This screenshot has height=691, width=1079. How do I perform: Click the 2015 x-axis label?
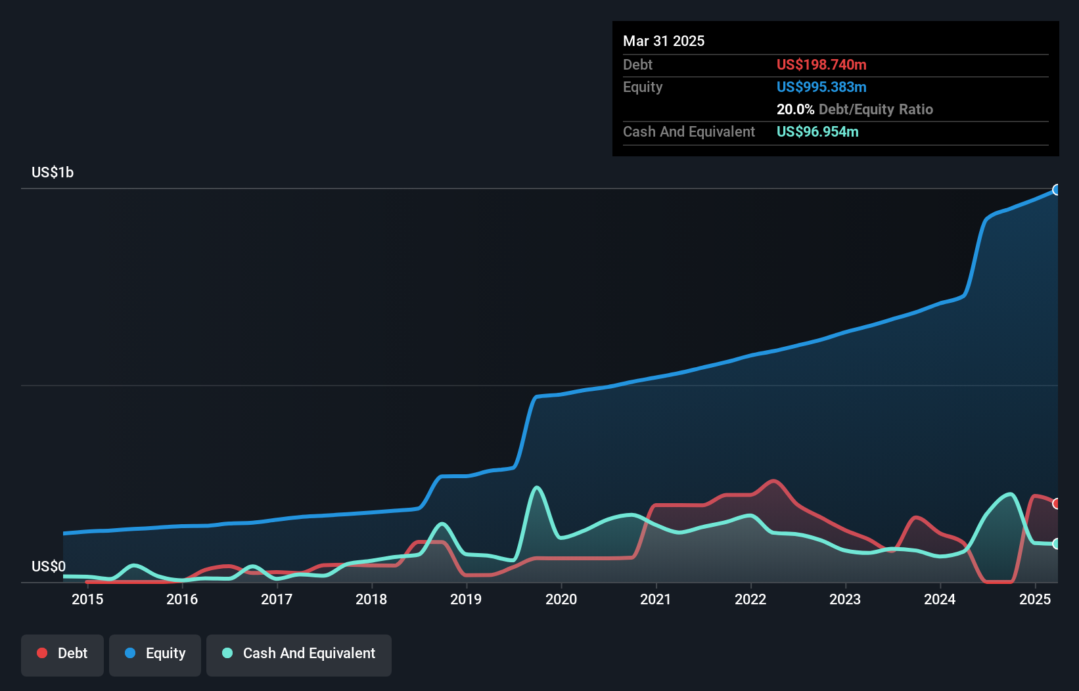coord(87,599)
